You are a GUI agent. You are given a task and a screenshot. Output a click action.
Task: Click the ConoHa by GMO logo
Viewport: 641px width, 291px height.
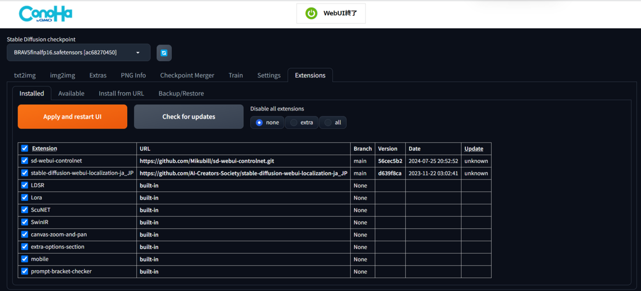coord(46,14)
